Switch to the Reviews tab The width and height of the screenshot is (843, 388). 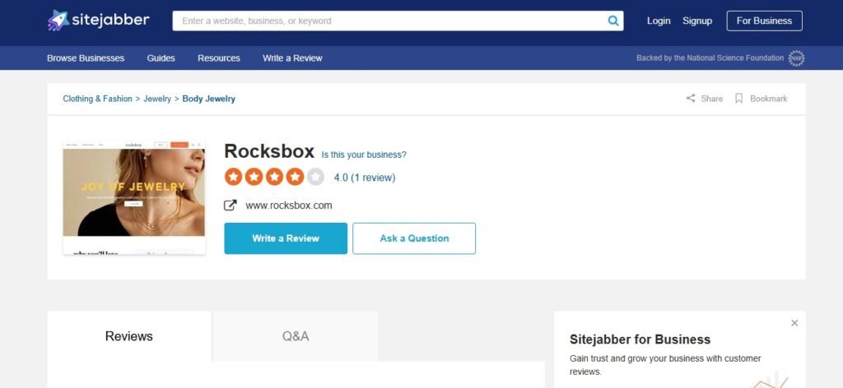click(129, 336)
